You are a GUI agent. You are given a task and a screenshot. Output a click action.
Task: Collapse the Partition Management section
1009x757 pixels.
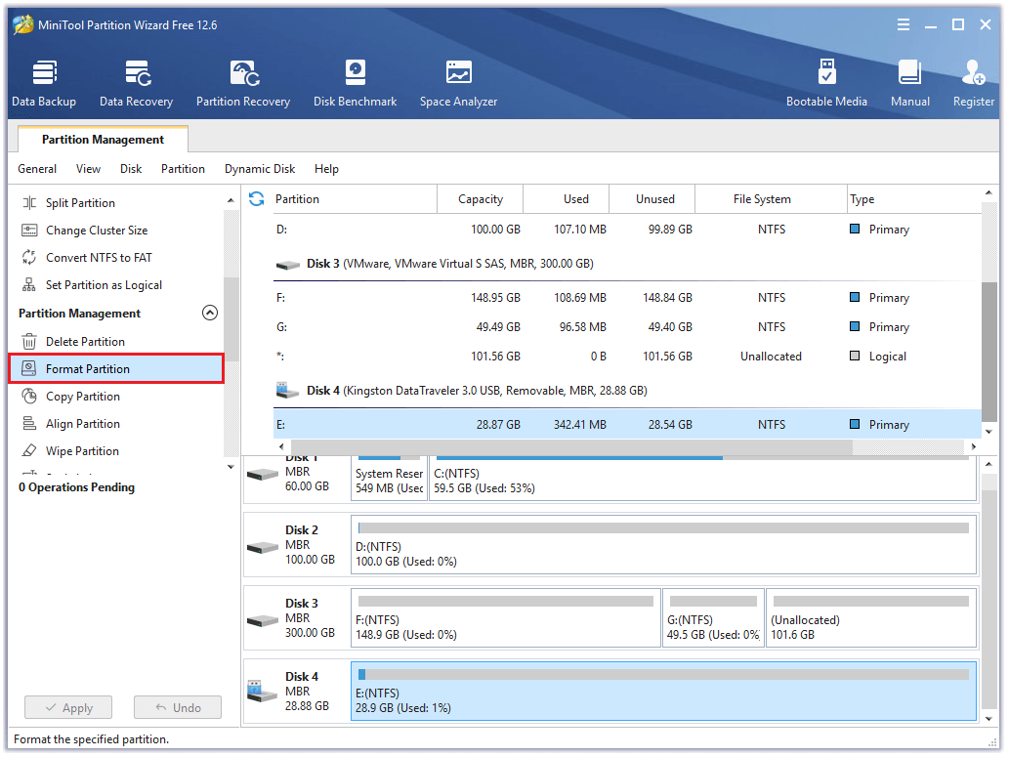pos(210,313)
